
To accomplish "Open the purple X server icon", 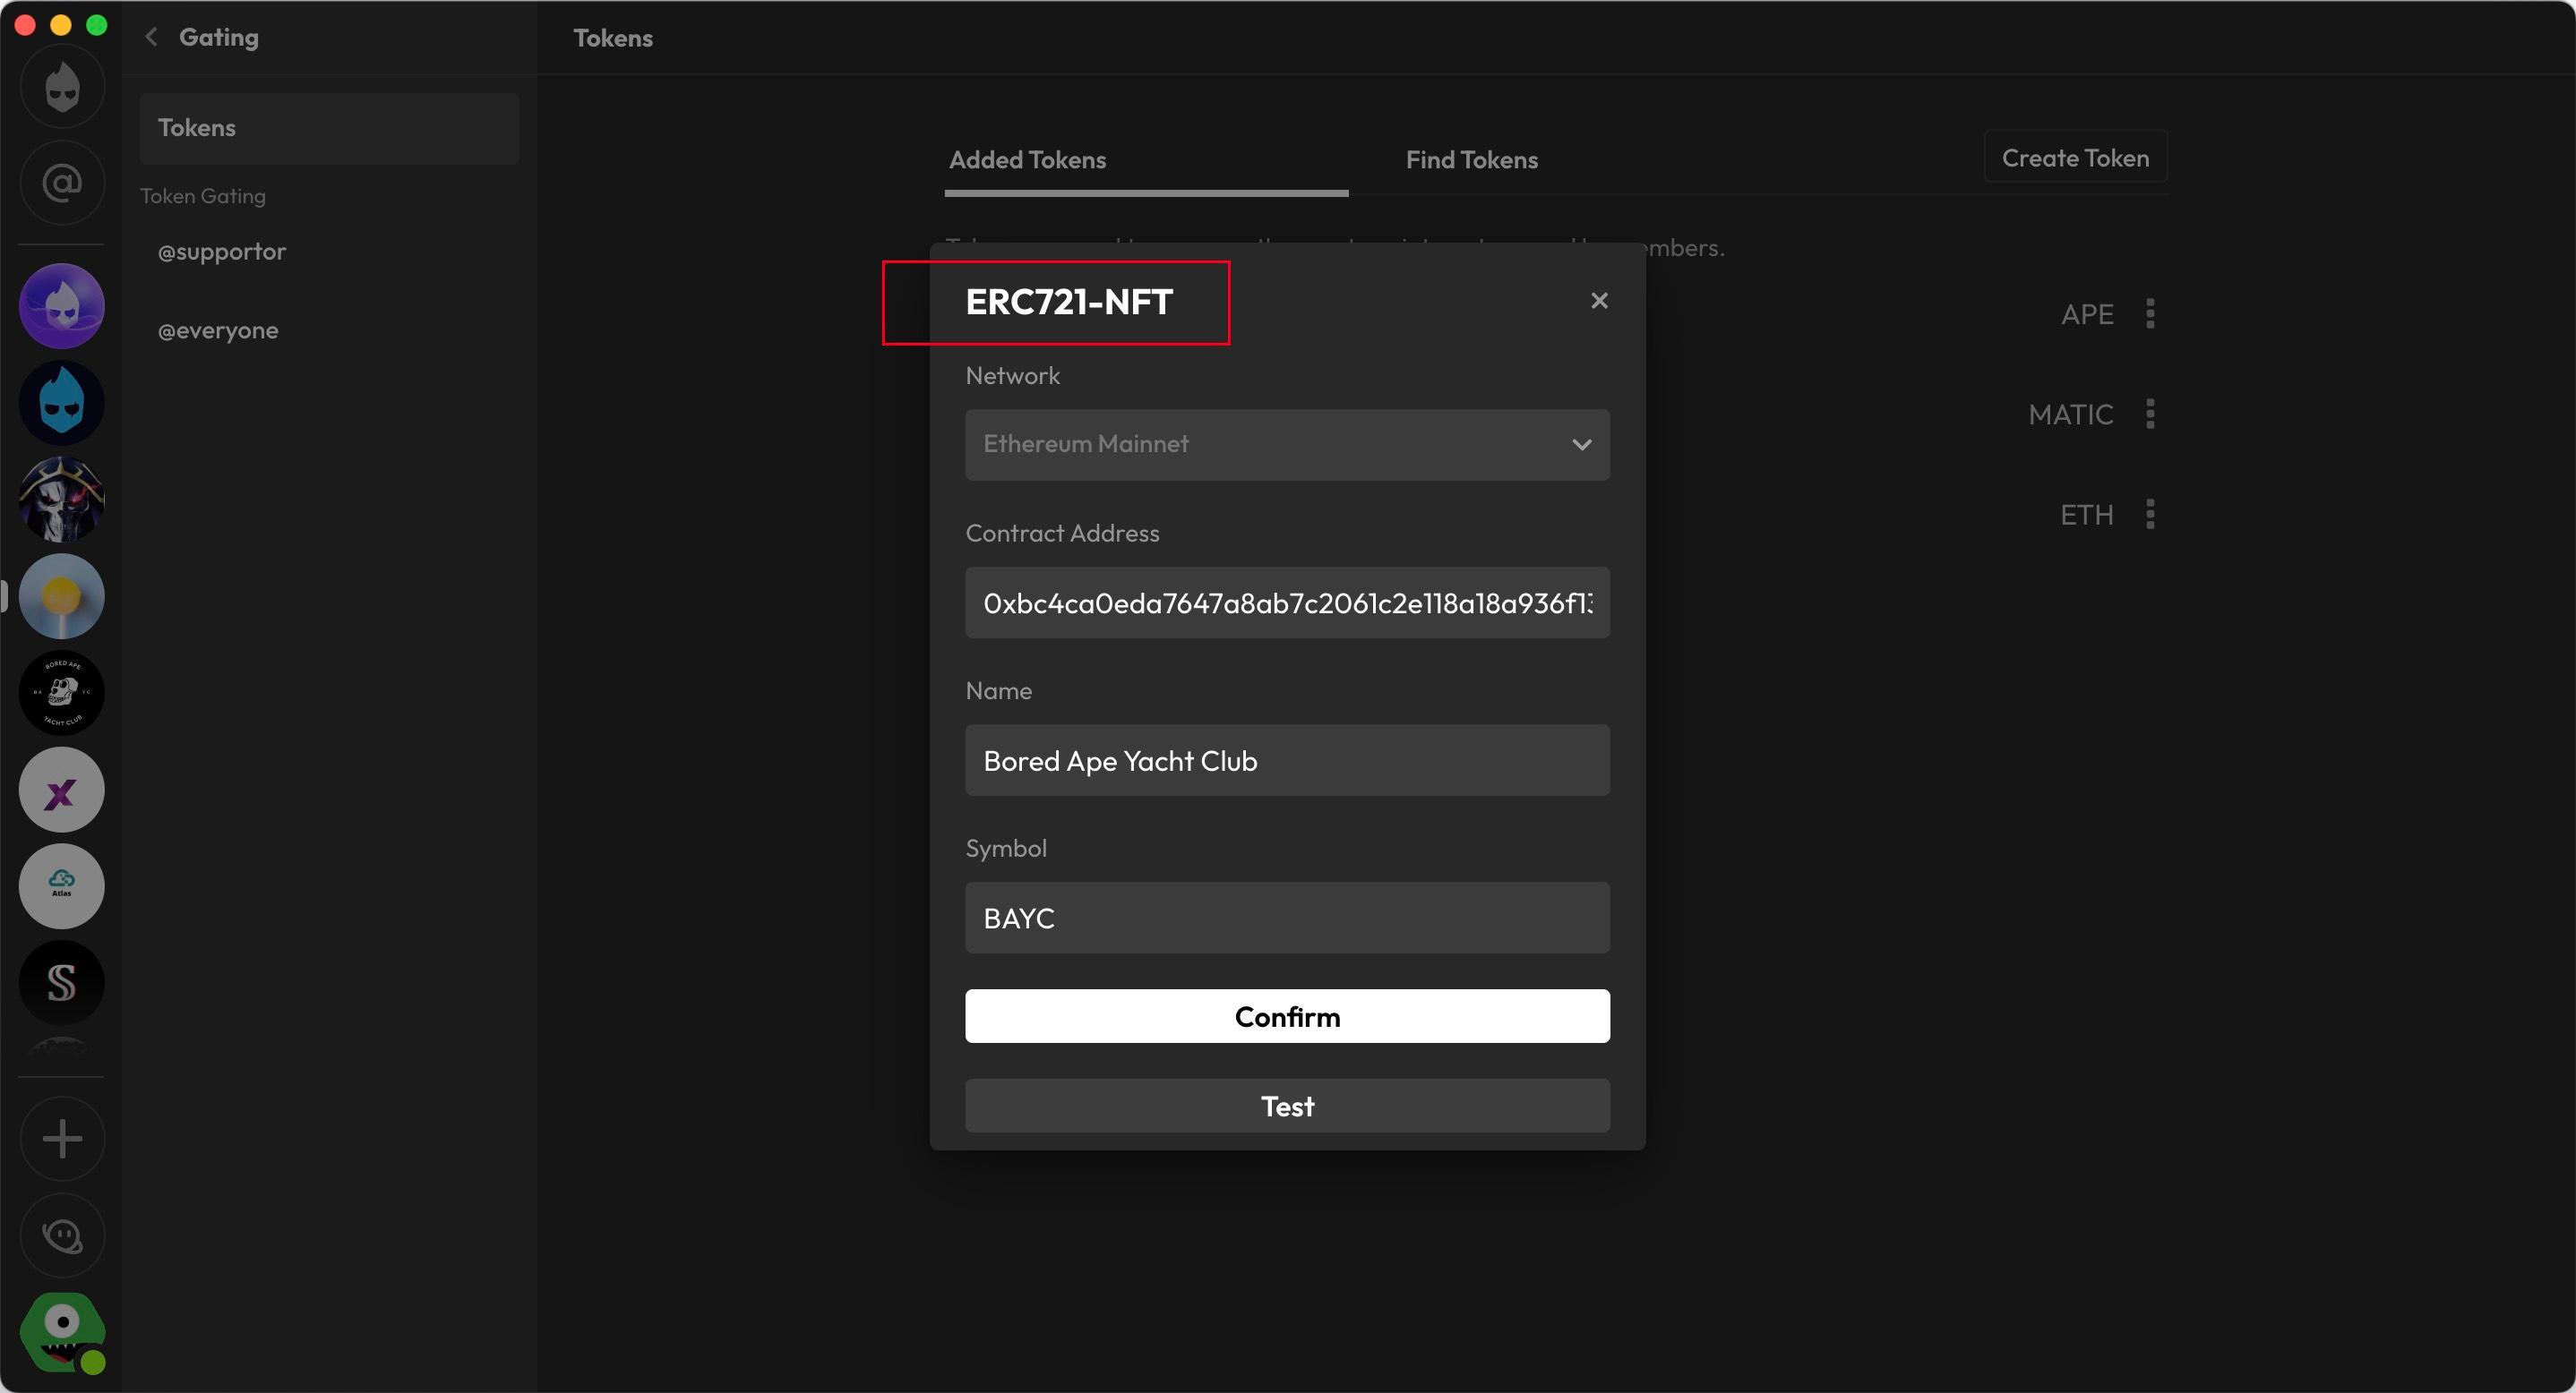I will [x=62, y=790].
